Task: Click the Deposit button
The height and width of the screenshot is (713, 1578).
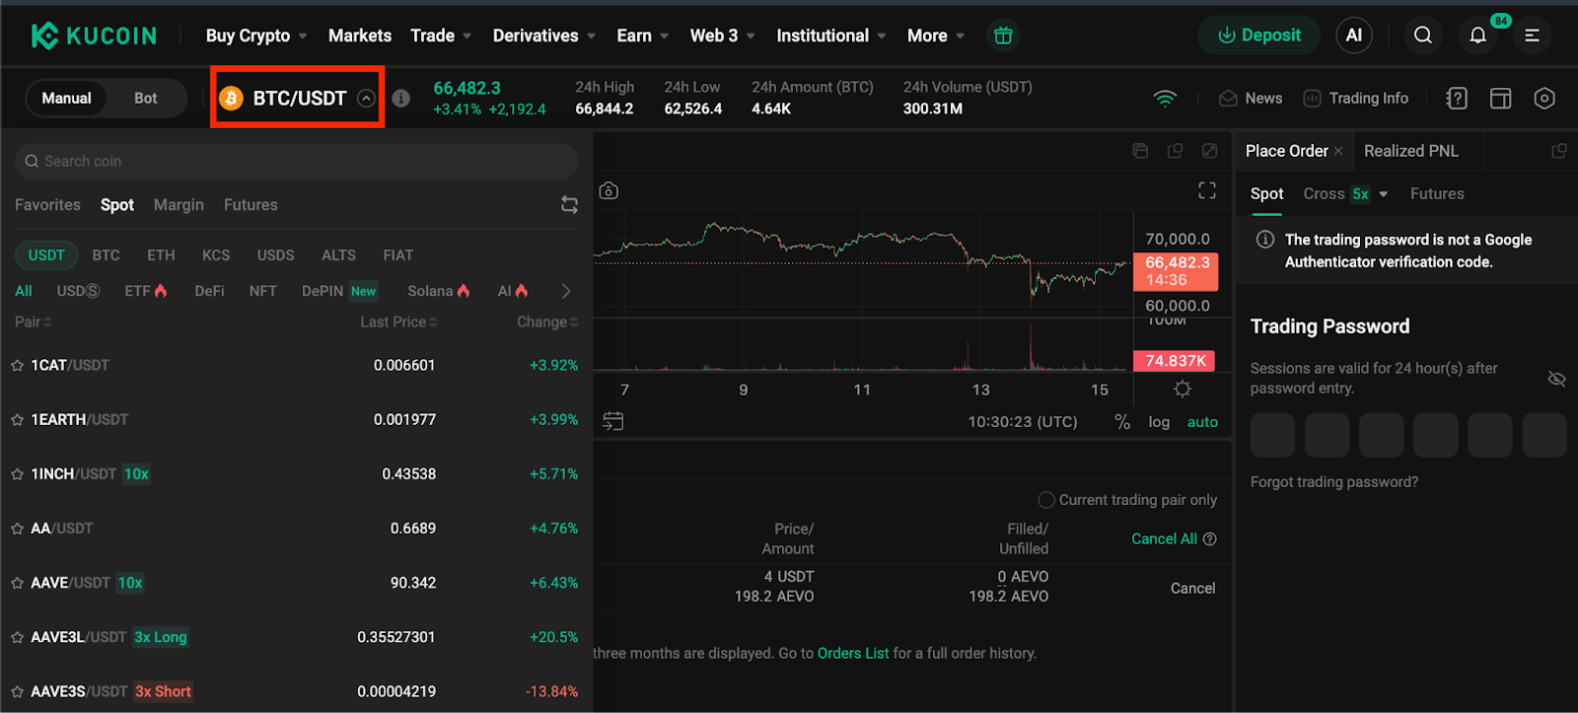Action: click(1258, 36)
